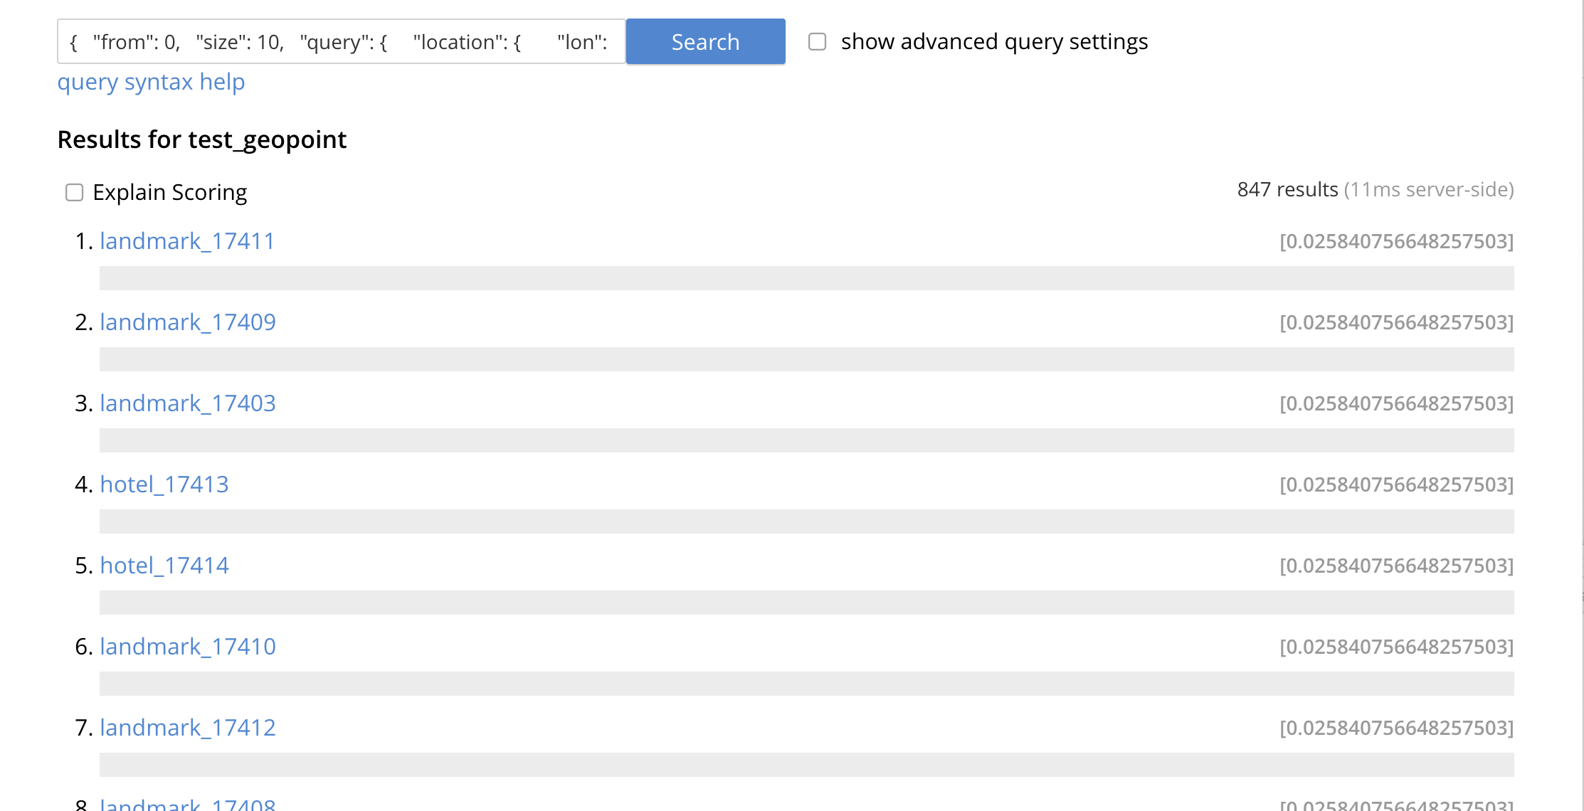1584x811 pixels.
Task: Toggle the advanced query settings expander
Action: [818, 41]
